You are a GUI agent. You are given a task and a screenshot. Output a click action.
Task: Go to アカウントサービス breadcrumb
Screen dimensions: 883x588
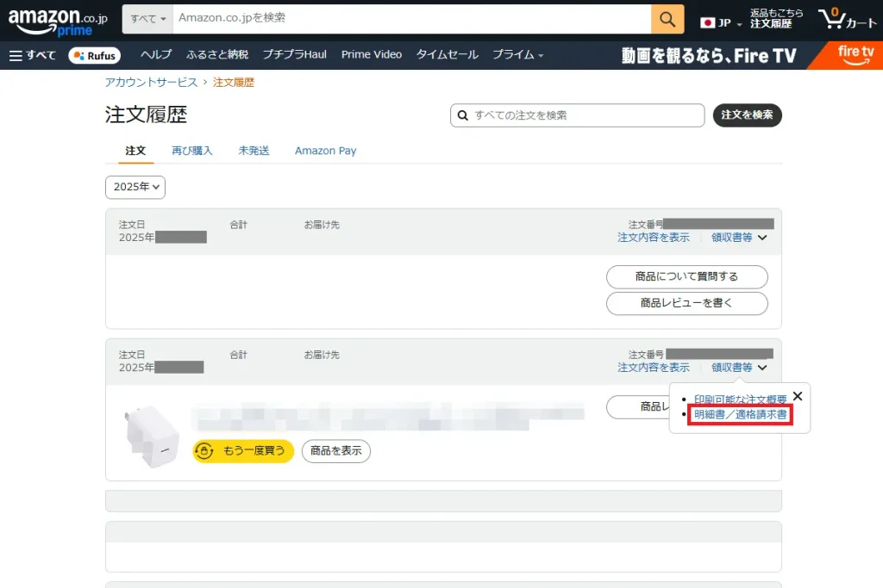pos(152,83)
